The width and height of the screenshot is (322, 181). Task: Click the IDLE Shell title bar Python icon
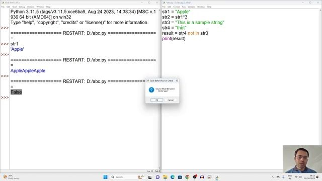pos(3,3)
